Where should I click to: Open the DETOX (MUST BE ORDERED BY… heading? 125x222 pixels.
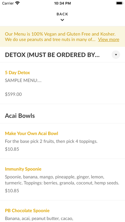click(52, 55)
